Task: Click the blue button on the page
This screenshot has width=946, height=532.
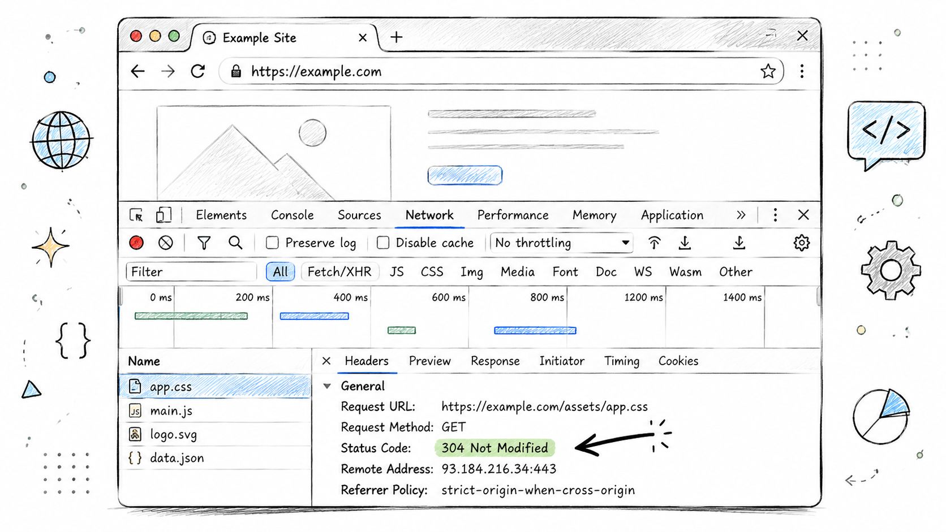Action: (x=465, y=175)
